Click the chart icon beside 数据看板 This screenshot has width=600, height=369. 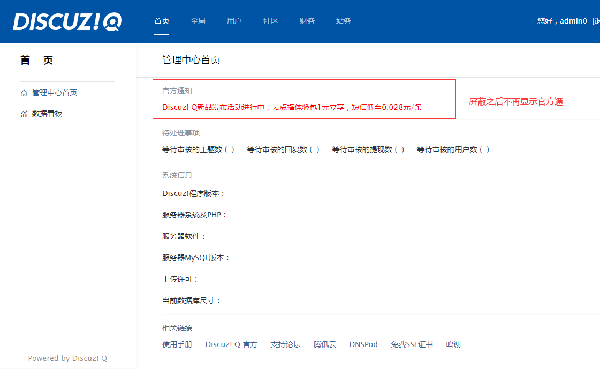click(x=24, y=114)
